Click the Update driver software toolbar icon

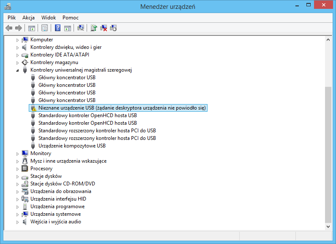(x=94, y=28)
